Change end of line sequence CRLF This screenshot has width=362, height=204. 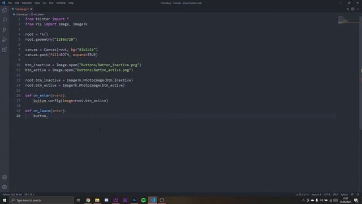[x=335, y=194]
